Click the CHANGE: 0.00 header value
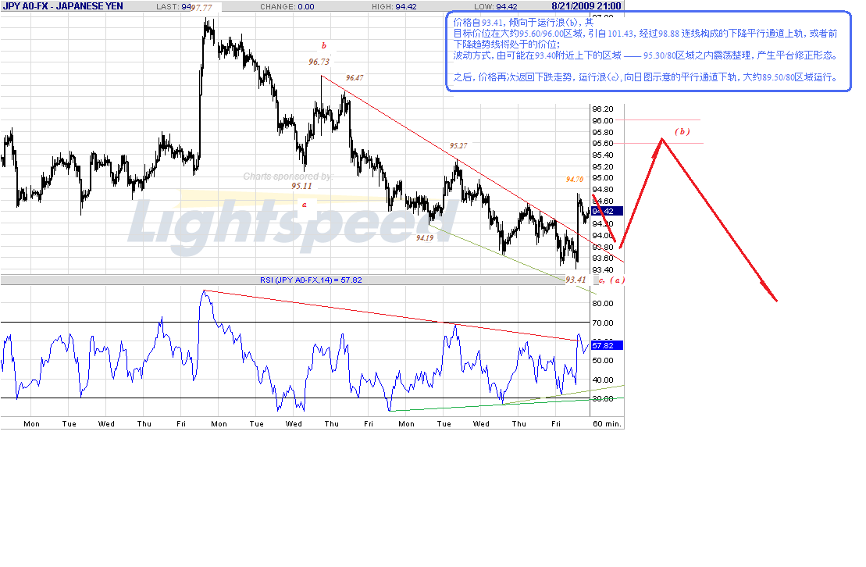Screen dimensions: 866x567 [x=287, y=6]
